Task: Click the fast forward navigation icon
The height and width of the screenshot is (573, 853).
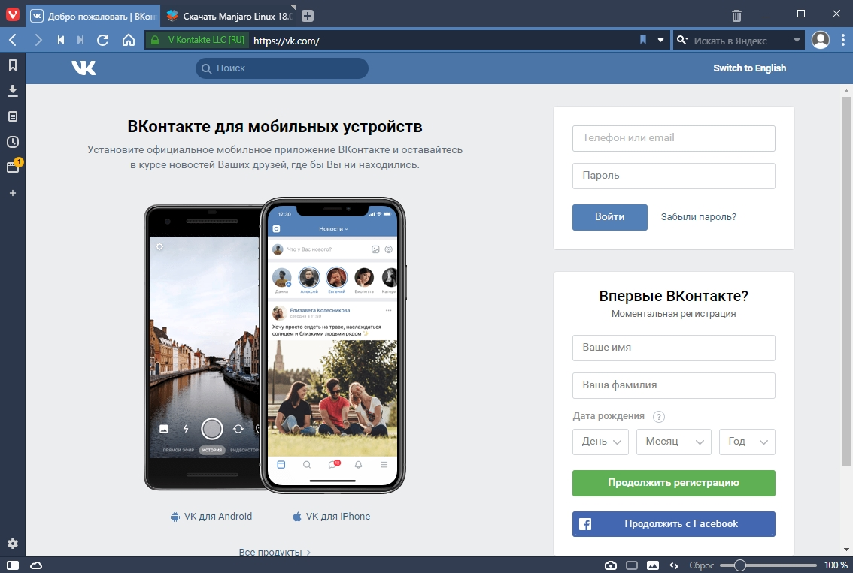Action: [x=80, y=40]
